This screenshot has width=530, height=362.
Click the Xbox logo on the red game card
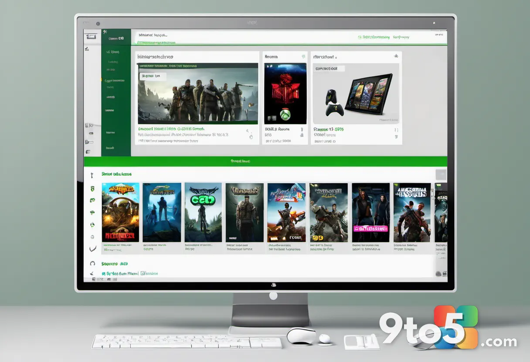(x=285, y=115)
